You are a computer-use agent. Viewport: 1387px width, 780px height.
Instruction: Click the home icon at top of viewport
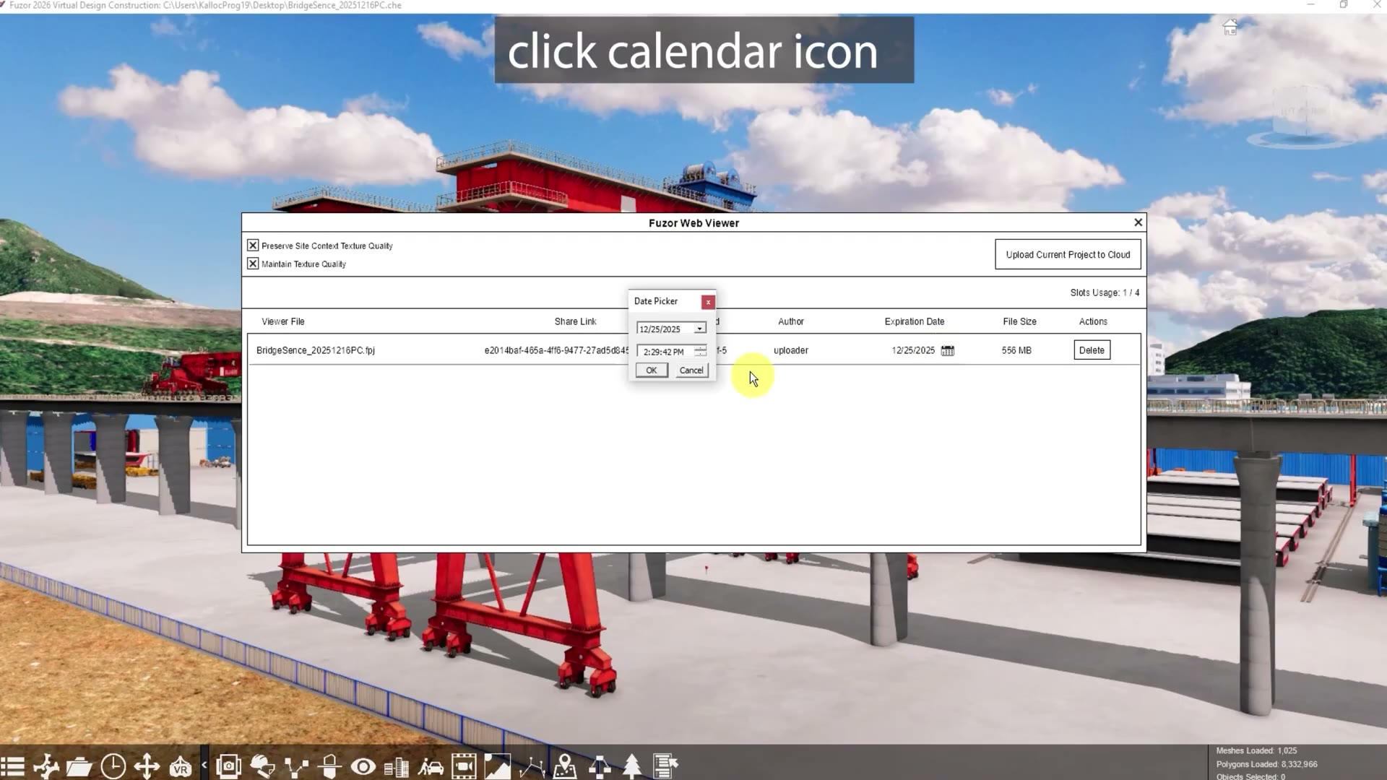click(1230, 27)
